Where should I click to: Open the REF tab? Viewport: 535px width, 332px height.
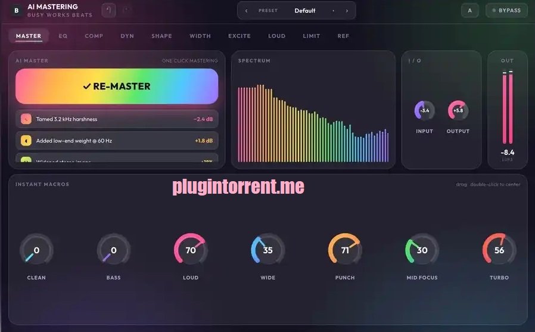coord(343,36)
